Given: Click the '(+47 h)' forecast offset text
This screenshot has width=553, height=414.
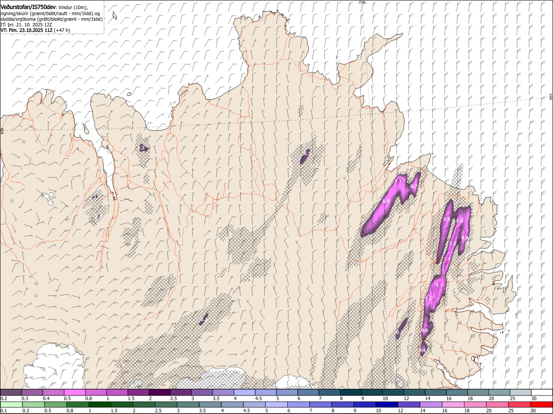Looking at the screenshot, I should pos(62,31).
